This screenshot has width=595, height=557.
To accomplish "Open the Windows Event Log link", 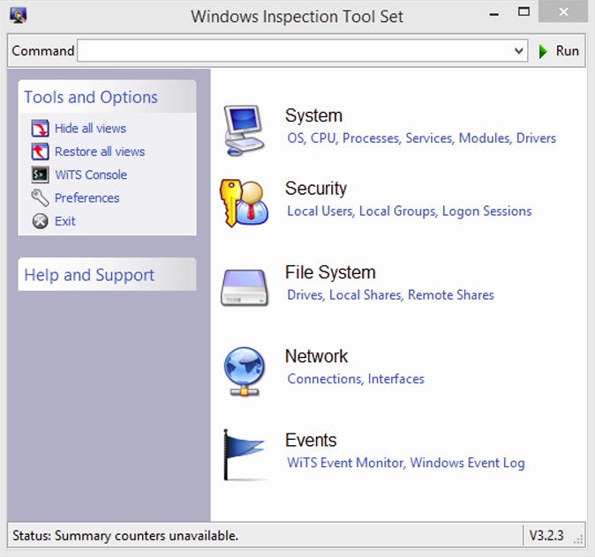I will [x=468, y=463].
